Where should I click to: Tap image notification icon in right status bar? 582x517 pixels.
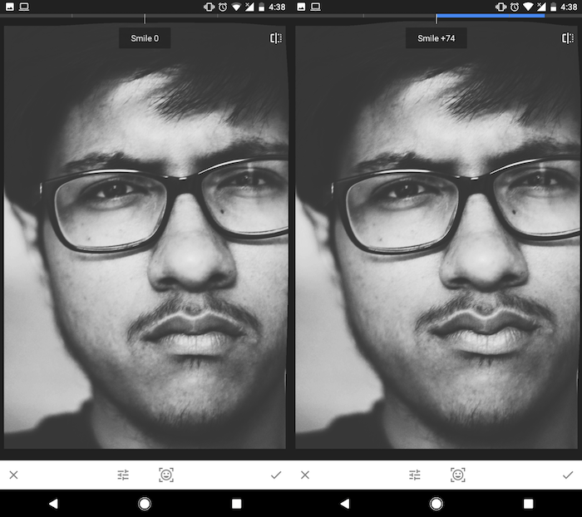tap(301, 7)
